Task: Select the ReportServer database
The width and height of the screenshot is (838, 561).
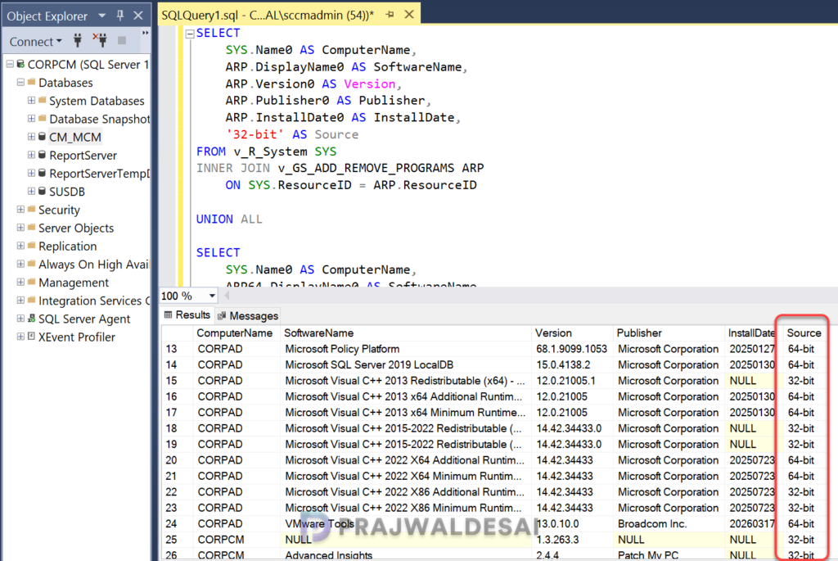Action: (83, 156)
